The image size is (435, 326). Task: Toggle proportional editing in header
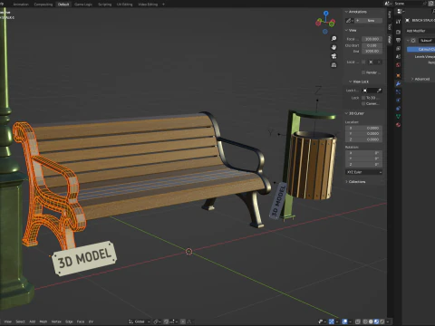point(183,321)
